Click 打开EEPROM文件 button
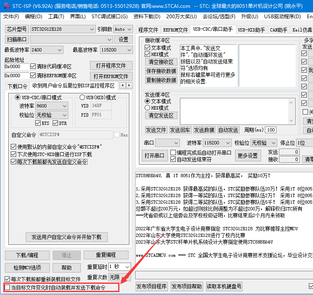The height and width of the screenshot is (295, 313). [111, 76]
